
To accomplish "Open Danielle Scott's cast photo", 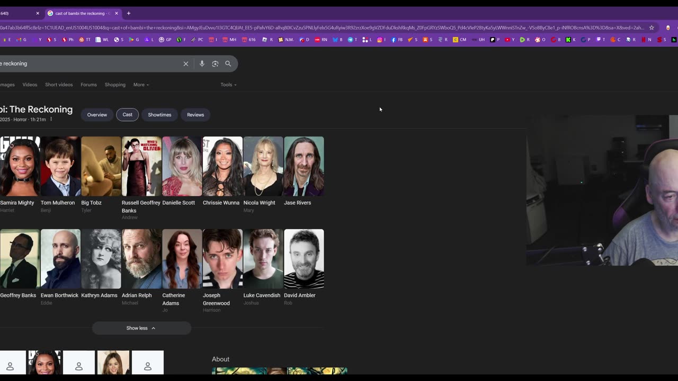I will pyautogui.click(x=182, y=166).
